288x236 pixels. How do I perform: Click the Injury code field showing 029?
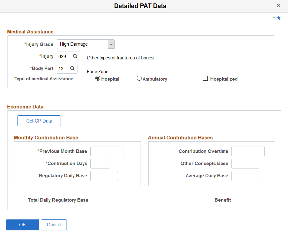tap(64, 56)
